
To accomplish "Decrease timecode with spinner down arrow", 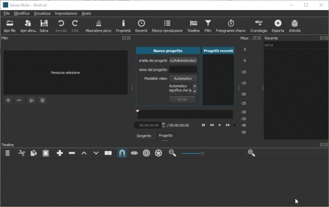I will coord(163,127).
